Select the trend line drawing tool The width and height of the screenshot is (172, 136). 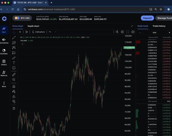[x=14, y=37]
